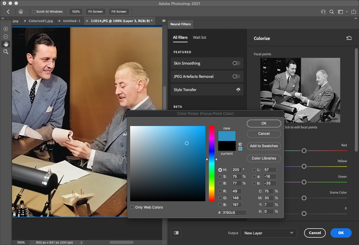Image resolution: width=359 pixels, height=245 pixels.
Task: Close the Untitled-1 tab
Action: tap(60, 21)
